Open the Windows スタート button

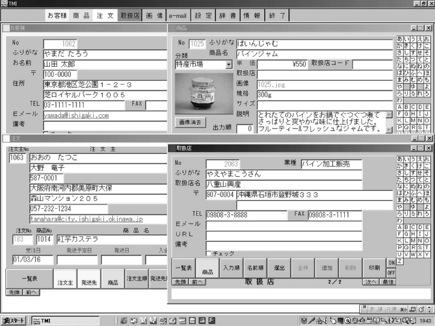14,321
